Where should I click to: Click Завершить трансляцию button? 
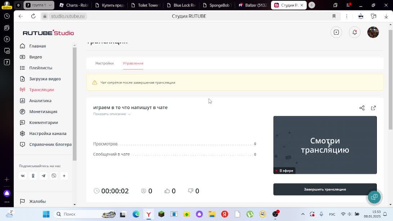pos(325,189)
